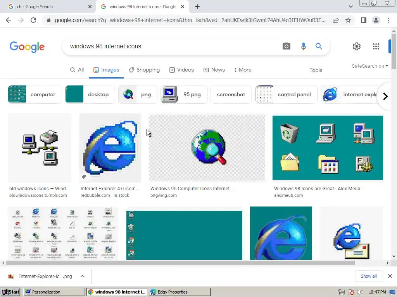Open IE with mail envelope thumbnail
The height and width of the screenshot is (297, 397).
click(351, 233)
